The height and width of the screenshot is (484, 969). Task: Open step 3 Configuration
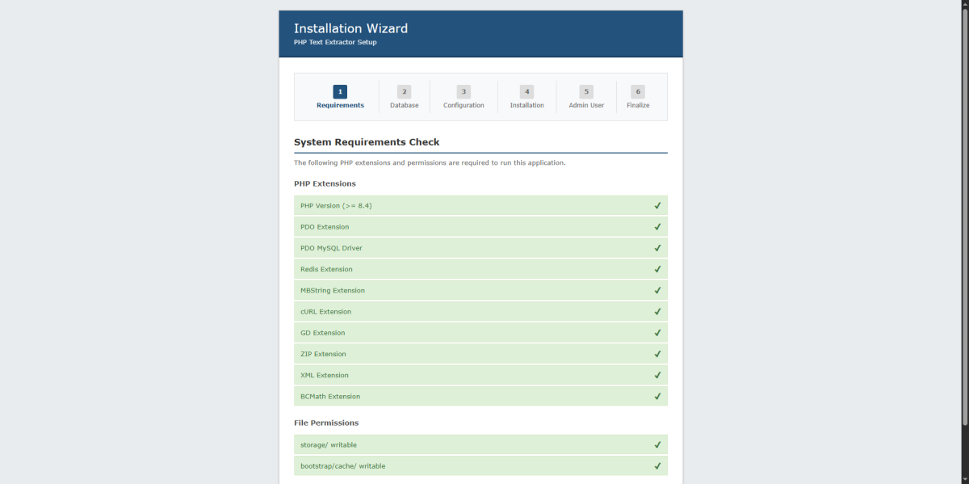tap(464, 97)
